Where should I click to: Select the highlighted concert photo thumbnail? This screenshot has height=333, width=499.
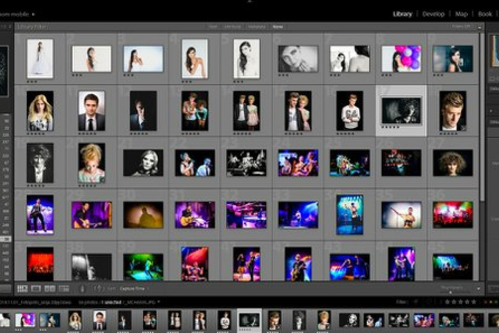click(401, 111)
